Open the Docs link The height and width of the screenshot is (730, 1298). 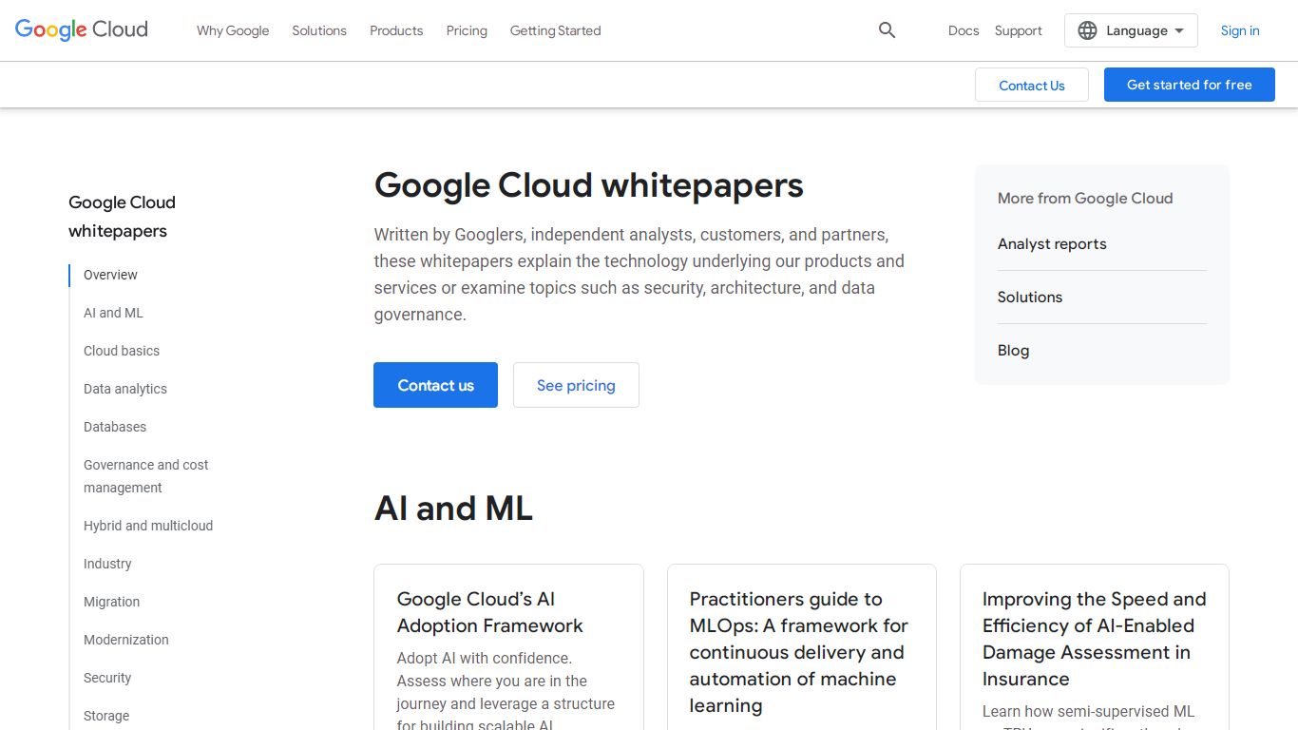pos(964,30)
